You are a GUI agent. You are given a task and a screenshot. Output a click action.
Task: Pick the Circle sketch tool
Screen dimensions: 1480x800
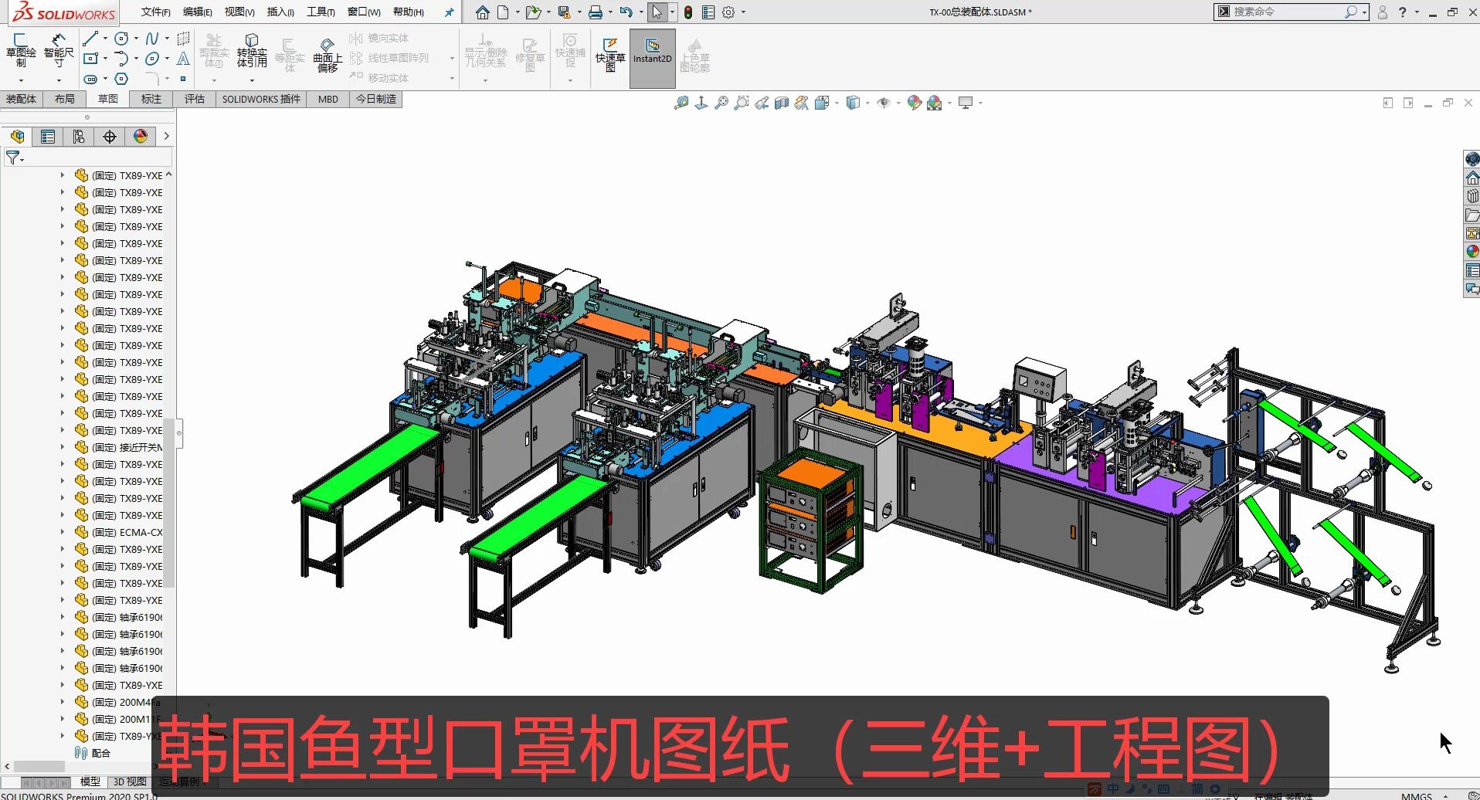121,38
